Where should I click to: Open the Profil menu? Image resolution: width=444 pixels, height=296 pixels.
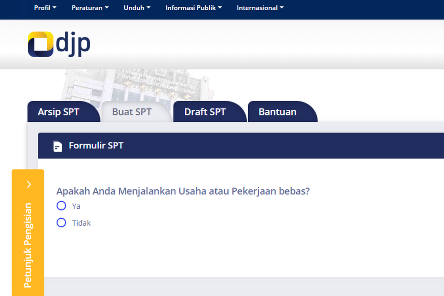click(x=45, y=7)
